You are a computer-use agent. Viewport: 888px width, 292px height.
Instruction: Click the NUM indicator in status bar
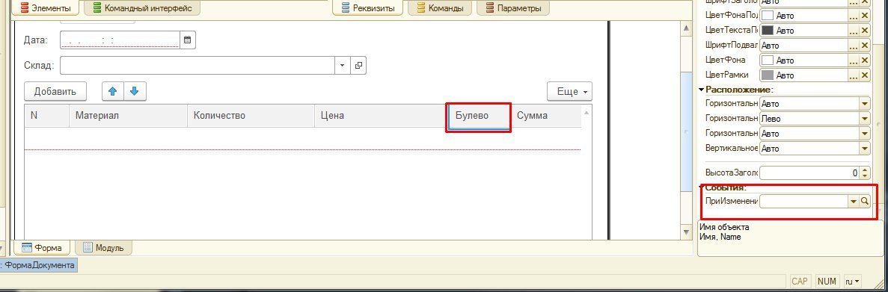point(827,281)
